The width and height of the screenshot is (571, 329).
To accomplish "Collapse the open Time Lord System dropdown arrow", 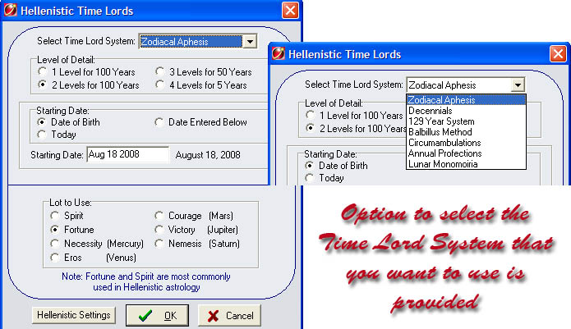I will (x=516, y=85).
